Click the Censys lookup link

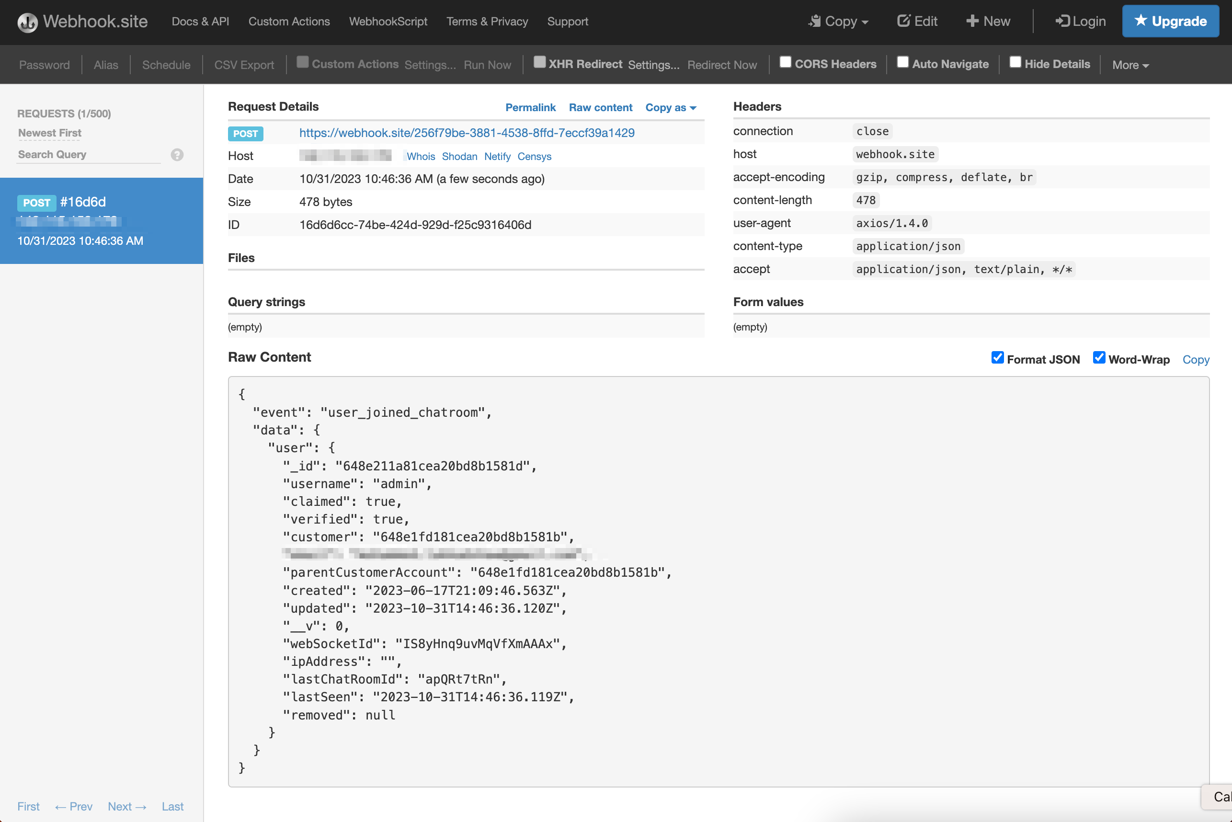(534, 156)
